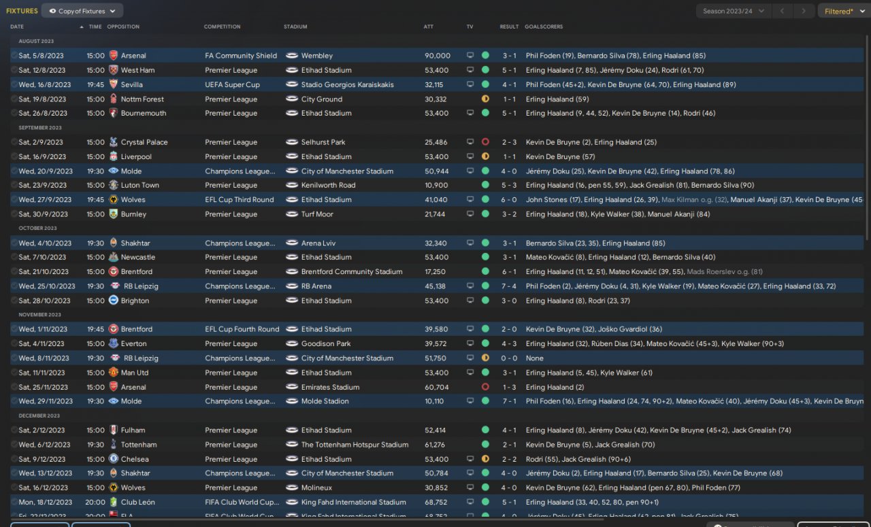Click the Fulham club badge
The height and width of the screenshot is (527, 871).
point(113,430)
